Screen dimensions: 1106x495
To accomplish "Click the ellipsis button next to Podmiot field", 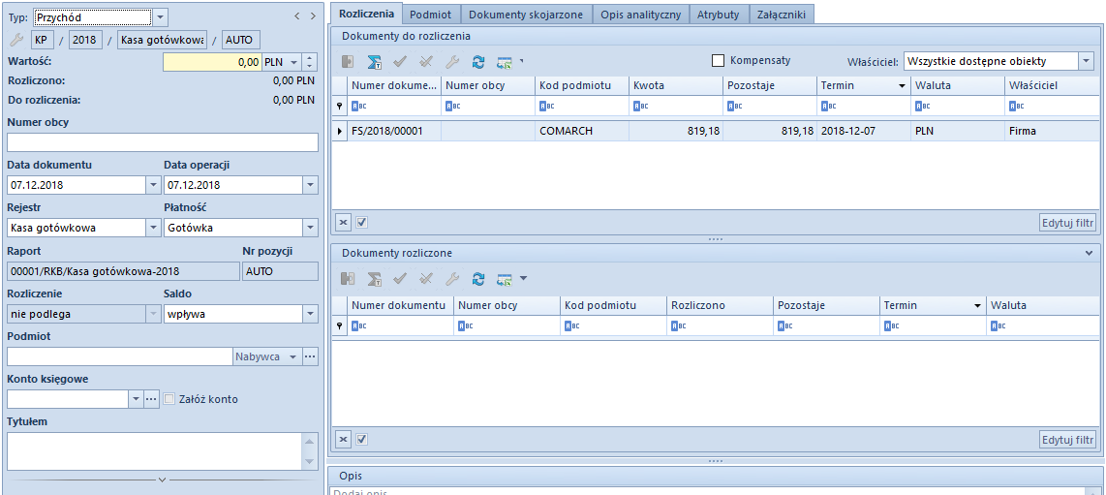I will [x=310, y=356].
